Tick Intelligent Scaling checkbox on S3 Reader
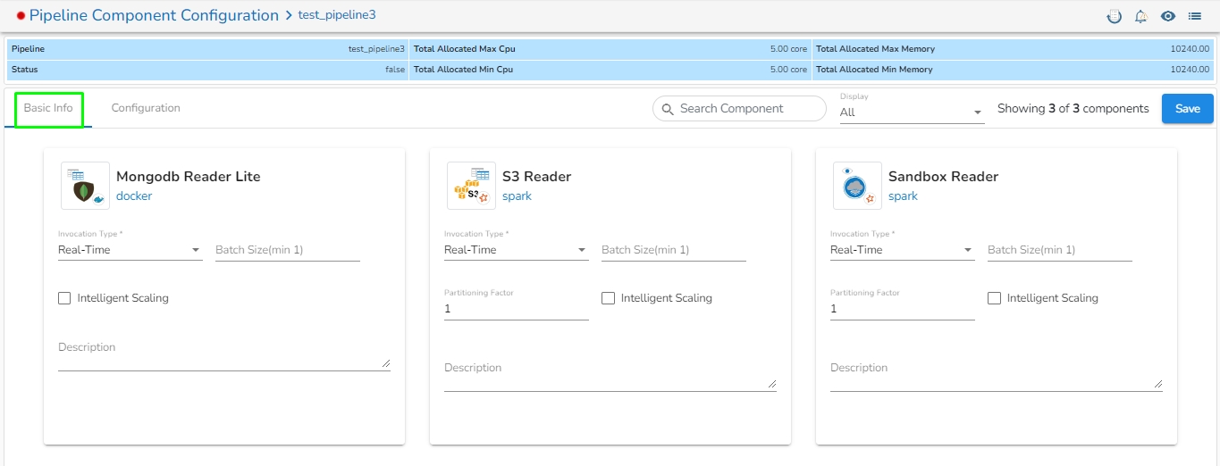Screen dimensions: 1220x466 (x=608, y=298)
